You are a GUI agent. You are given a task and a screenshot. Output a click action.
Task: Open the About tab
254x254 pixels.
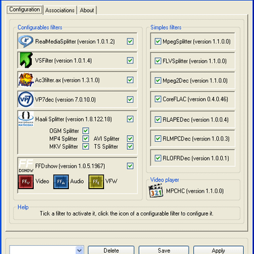(87, 10)
